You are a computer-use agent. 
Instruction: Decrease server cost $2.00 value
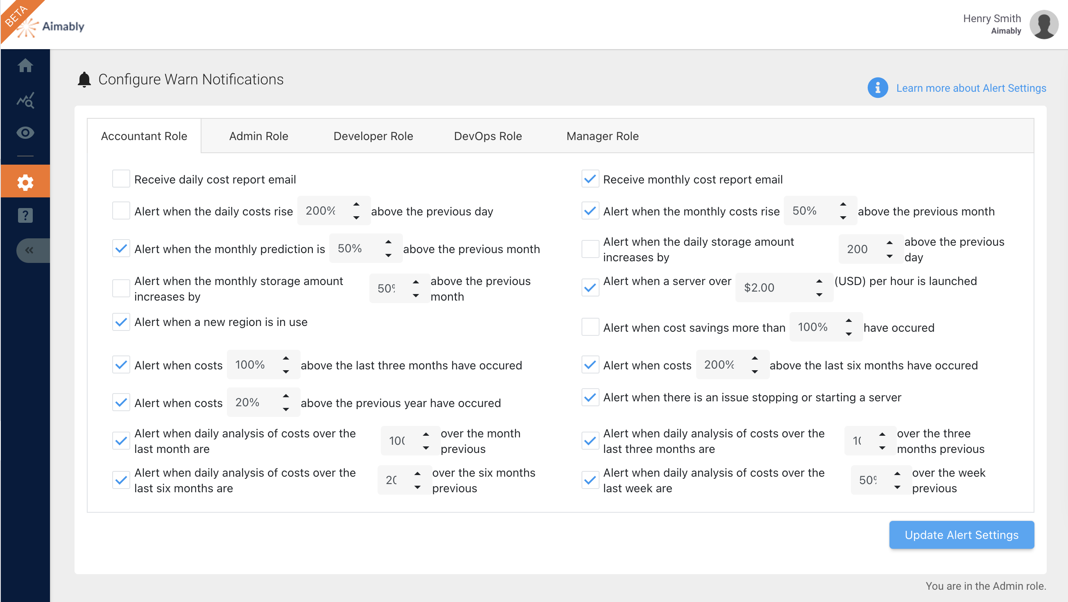tap(819, 294)
